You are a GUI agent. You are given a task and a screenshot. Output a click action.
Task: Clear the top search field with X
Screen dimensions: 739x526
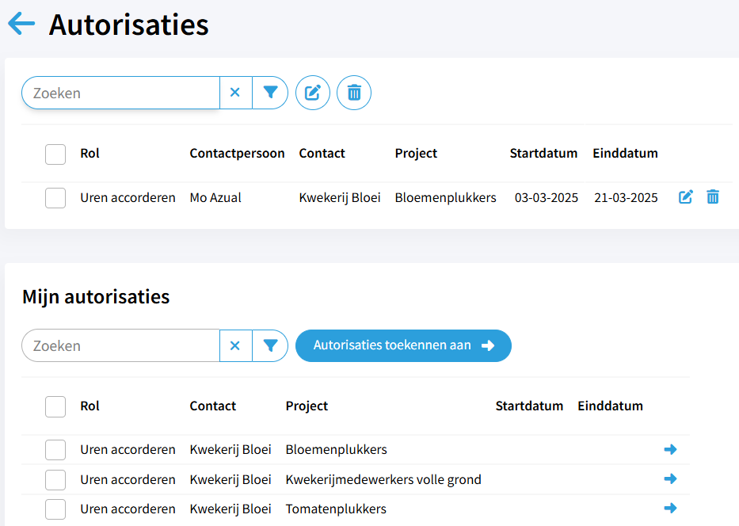(235, 93)
